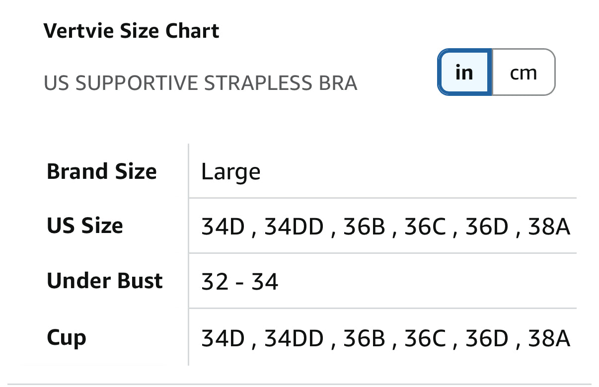Select 34DD in the US Size row
Image resolution: width=599 pixels, height=387 pixels.
tap(294, 227)
